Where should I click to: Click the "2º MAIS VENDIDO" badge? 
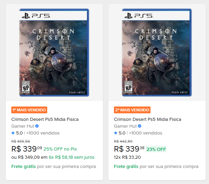132,110
